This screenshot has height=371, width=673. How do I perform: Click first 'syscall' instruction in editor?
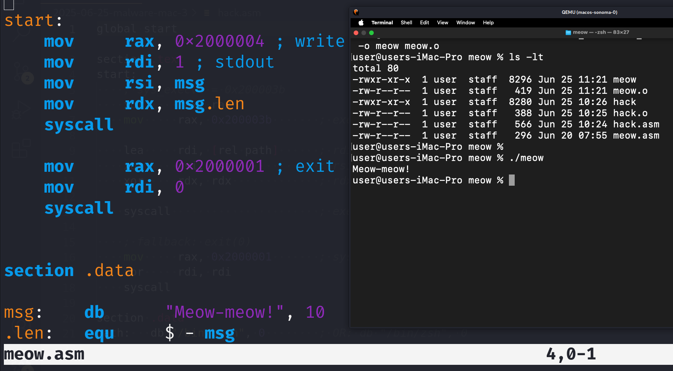coord(79,125)
